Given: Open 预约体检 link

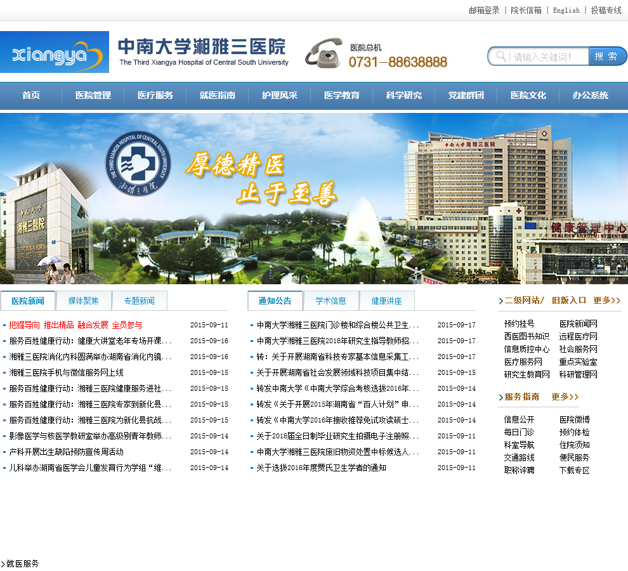Looking at the screenshot, I should coord(574,432).
